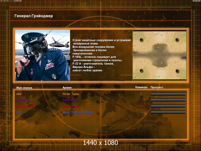
Task: Click the progress bar in the США, ВВС row
Action: coord(168,100)
